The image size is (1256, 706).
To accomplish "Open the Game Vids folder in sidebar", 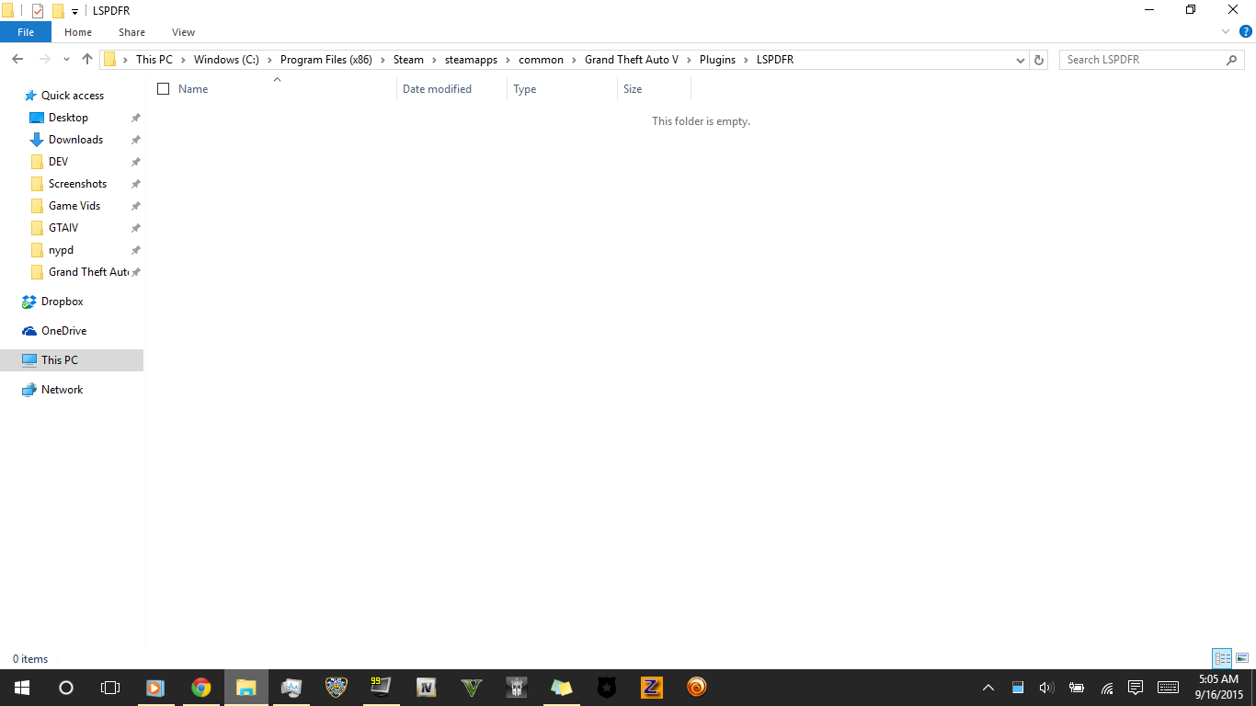I will pos(74,206).
